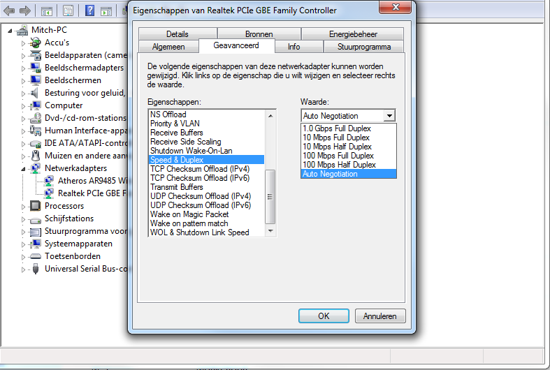Expand the Beeldschermadapters tree node
This screenshot has height=370, width=550.
pyautogui.click(x=23, y=68)
